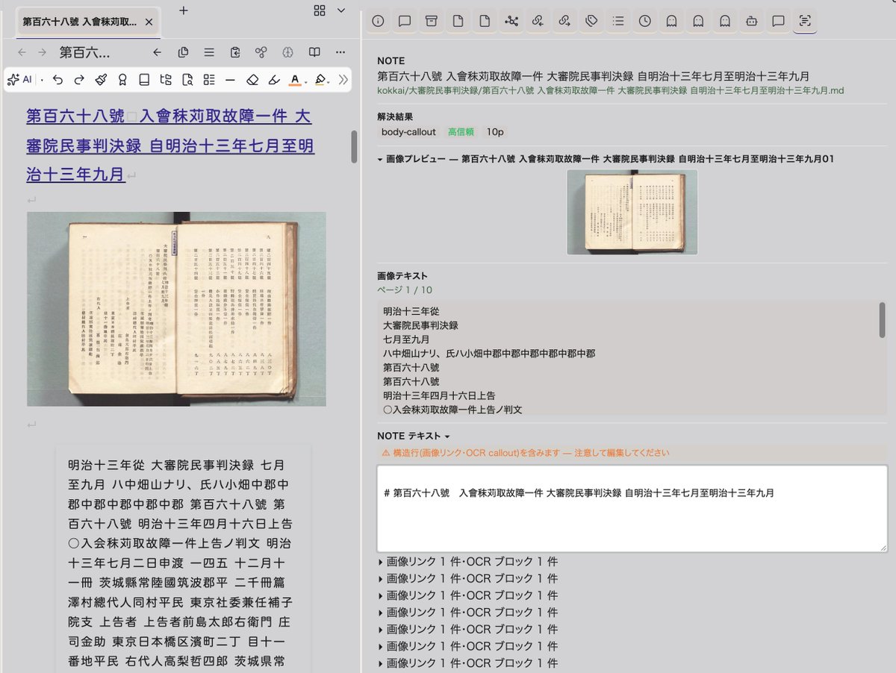896x673 pixels.
Task: Close the 第百六十八號 tab
Action: tap(149, 22)
